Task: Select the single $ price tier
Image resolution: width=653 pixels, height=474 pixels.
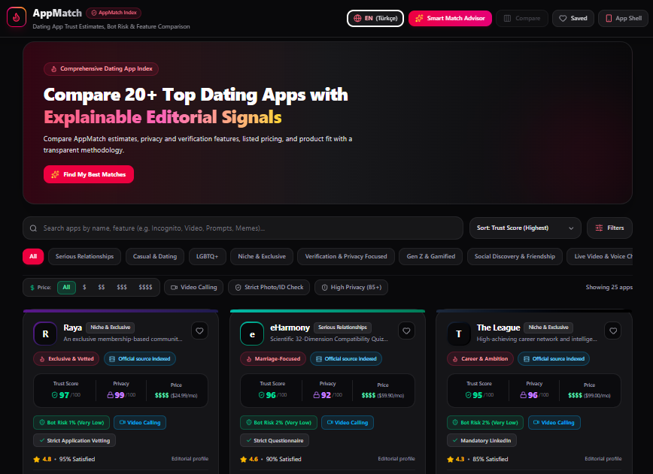Action: (84, 287)
